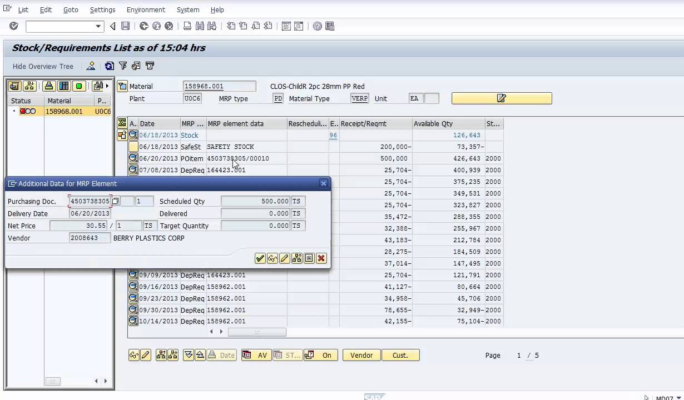Click the hierarchy icon in overview tree toolbar
Screen dimensions: 684x400
pyautogui.click(x=29, y=86)
